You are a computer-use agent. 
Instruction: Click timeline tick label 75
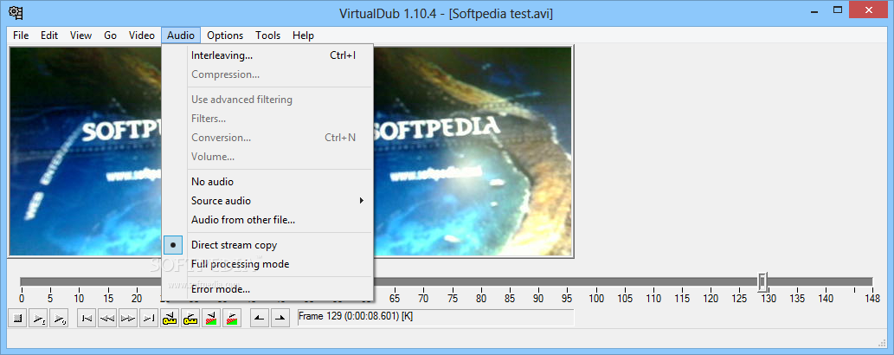tap(452, 299)
